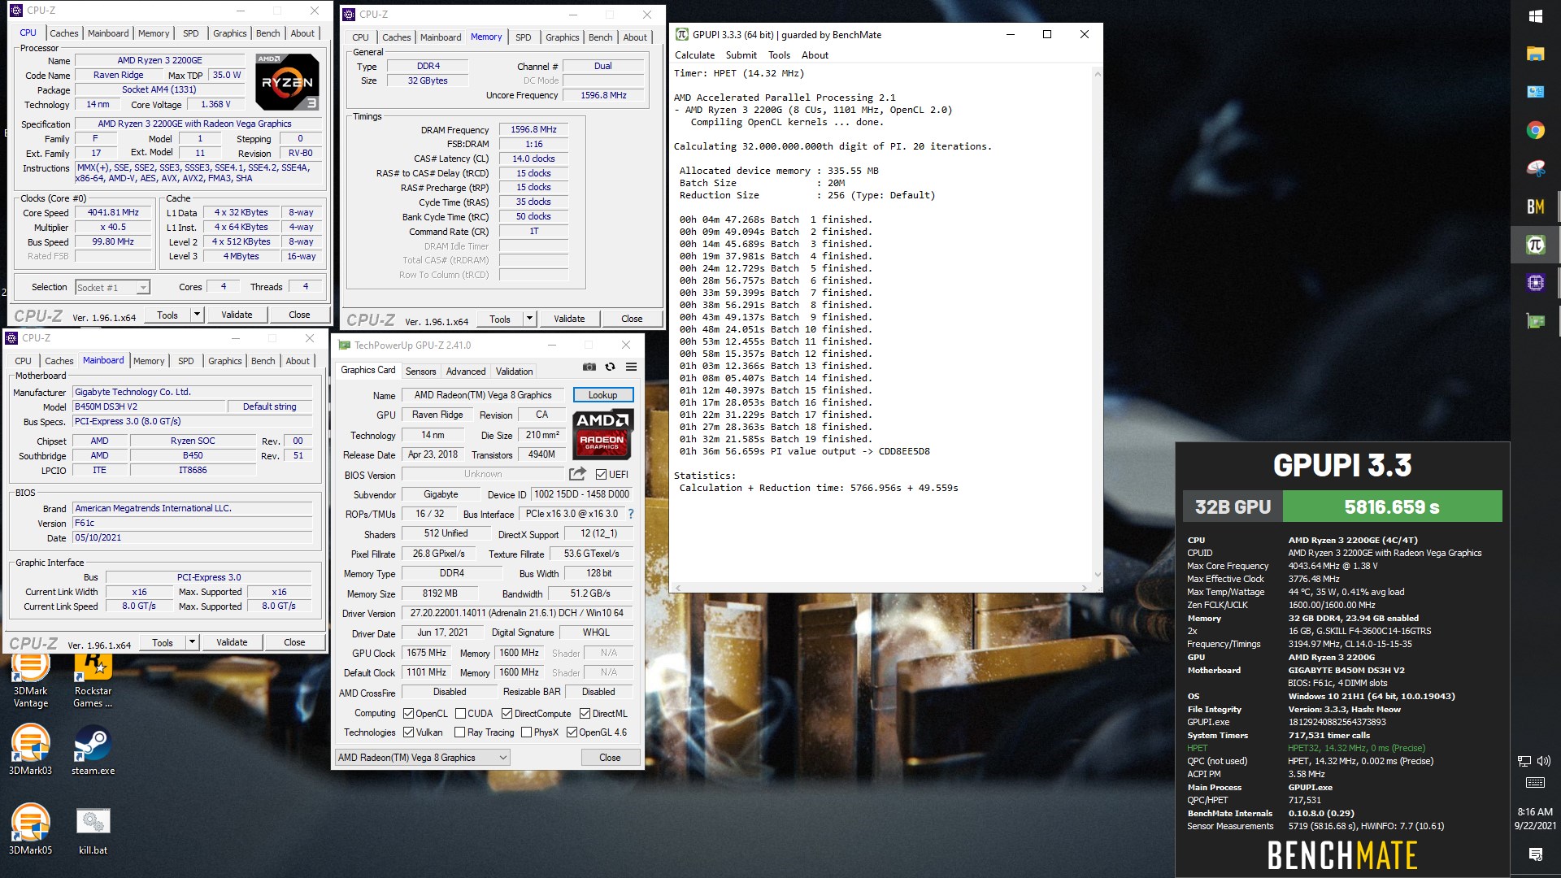Open steam.exe desktop shortcut
The image size is (1561, 878).
coord(93,750)
